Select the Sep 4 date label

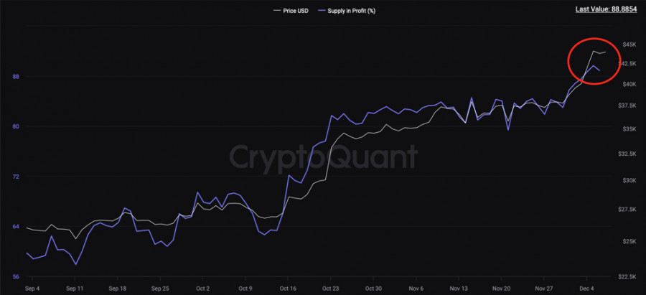coord(32,289)
